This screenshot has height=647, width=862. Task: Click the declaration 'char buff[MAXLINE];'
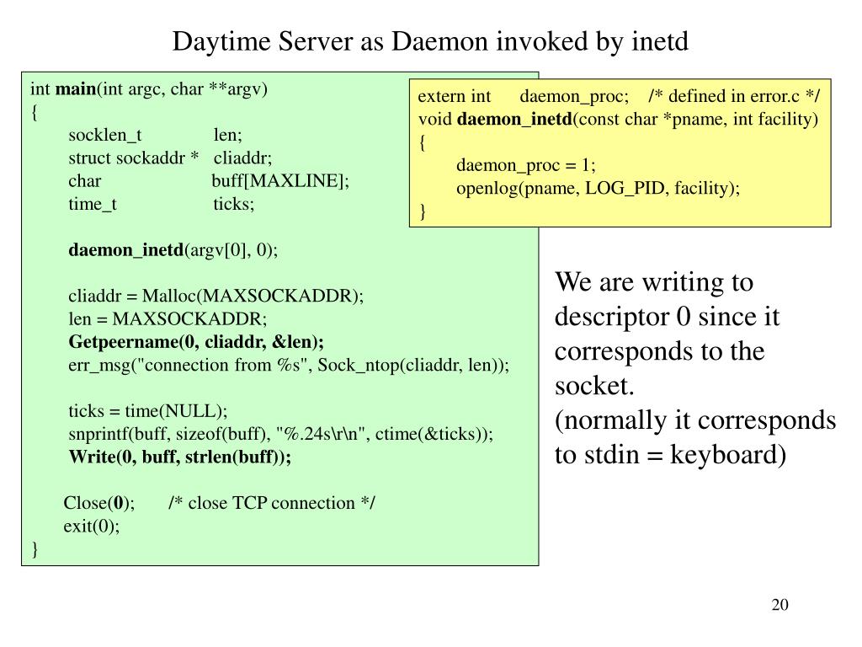[209, 182]
